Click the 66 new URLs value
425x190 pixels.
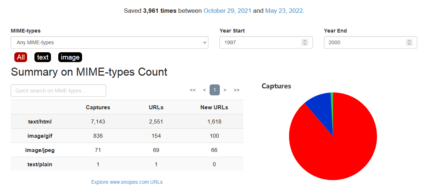pos(214,150)
